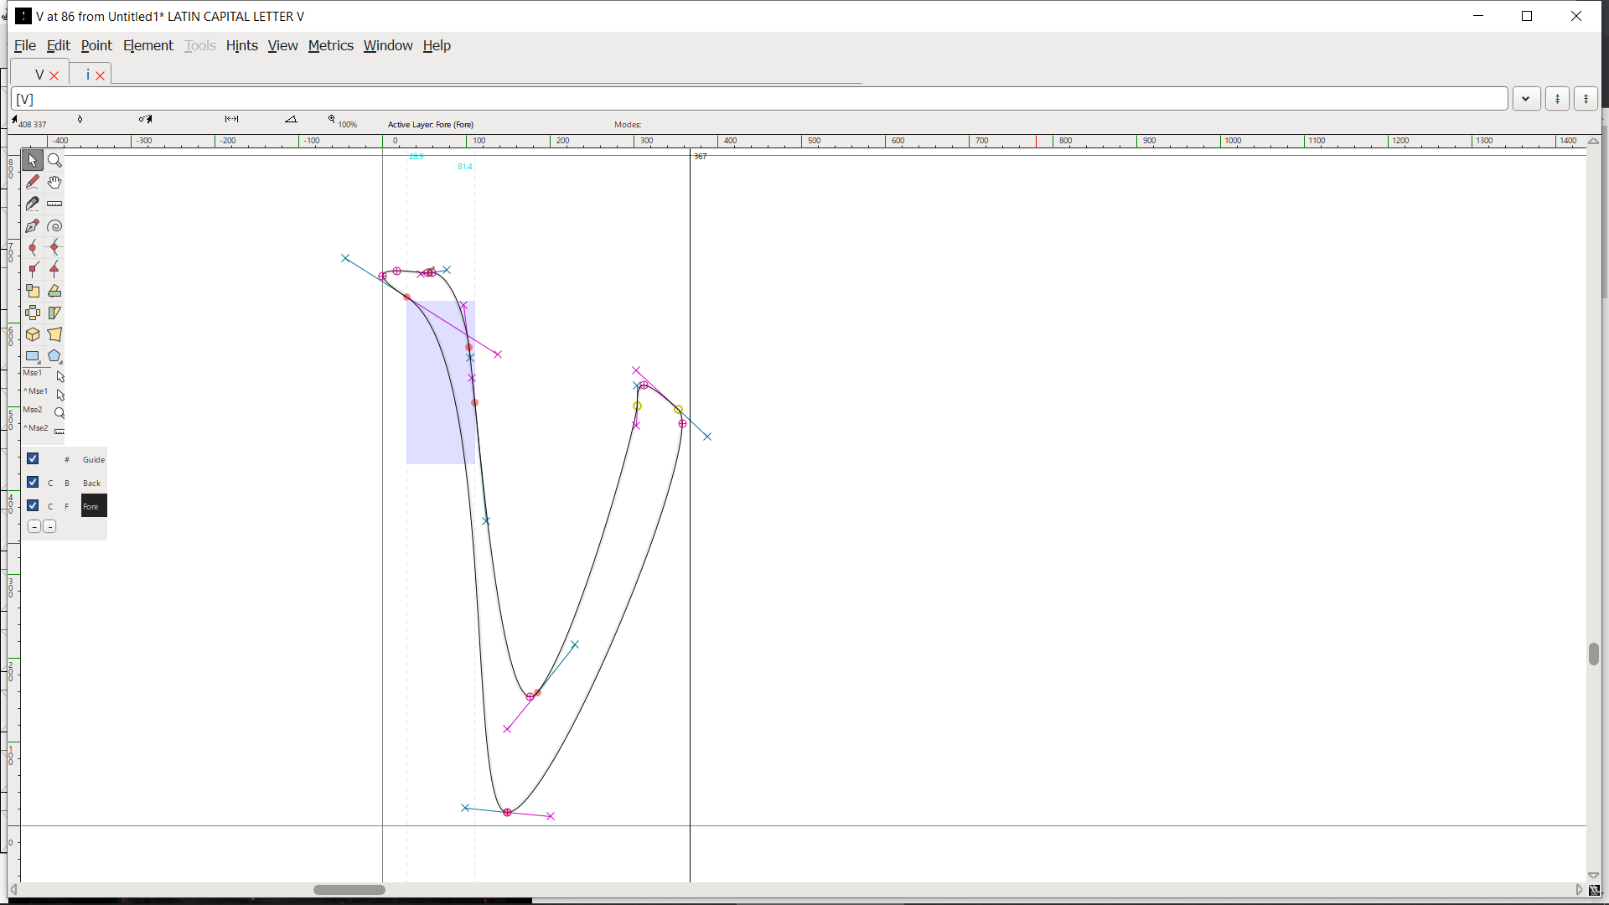
Task: Open the Edit menu
Action: click(x=58, y=45)
